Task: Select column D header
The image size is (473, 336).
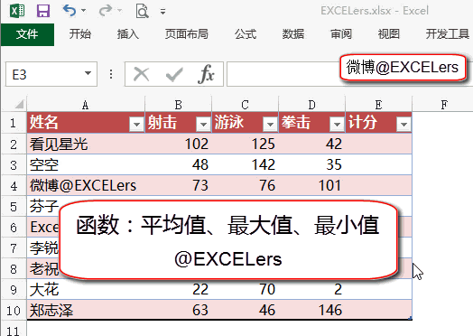Action: tap(312, 105)
